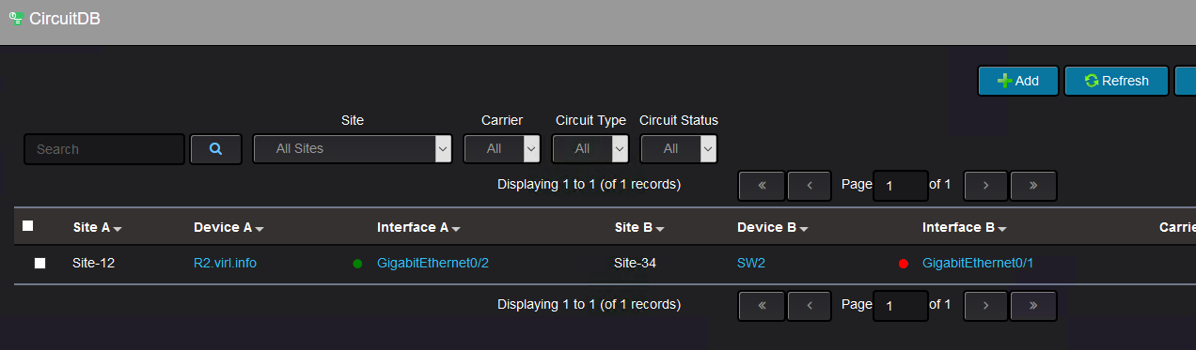1196x350 pixels.
Task: Sort by Interface A column
Action: pyautogui.click(x=418, y=228)
